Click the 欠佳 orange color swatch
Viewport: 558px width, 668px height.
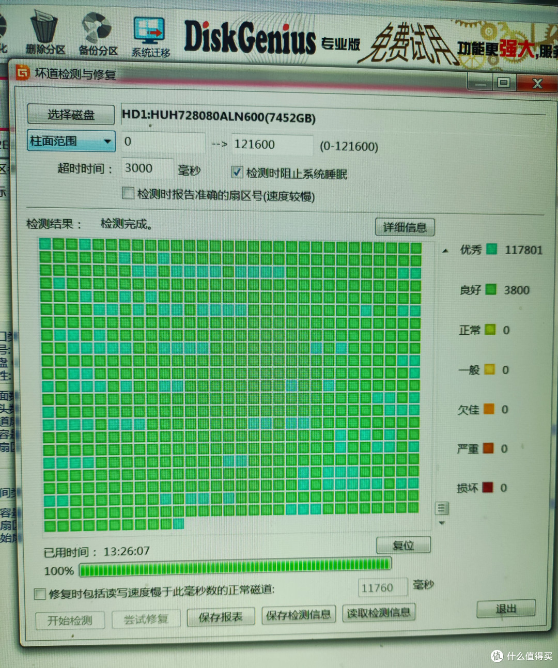pyautogui.click(x=489, y=409)
